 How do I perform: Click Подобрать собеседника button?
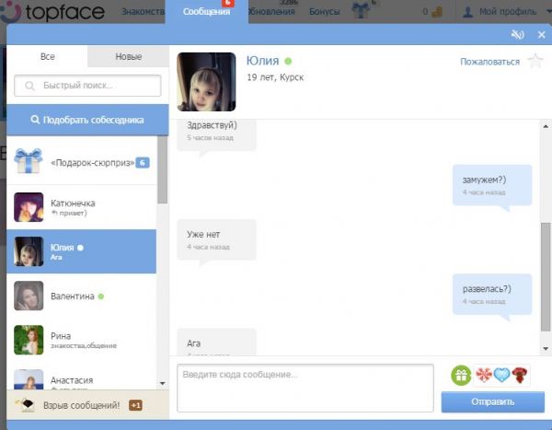coord(87,120)
